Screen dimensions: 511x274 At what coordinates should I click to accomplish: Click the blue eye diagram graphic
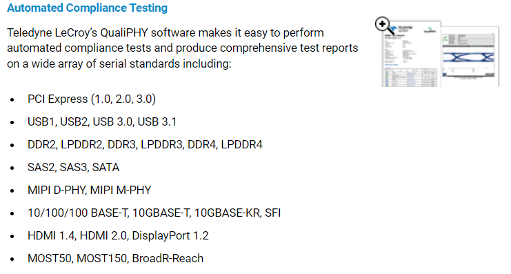click(x=468, y=58)
